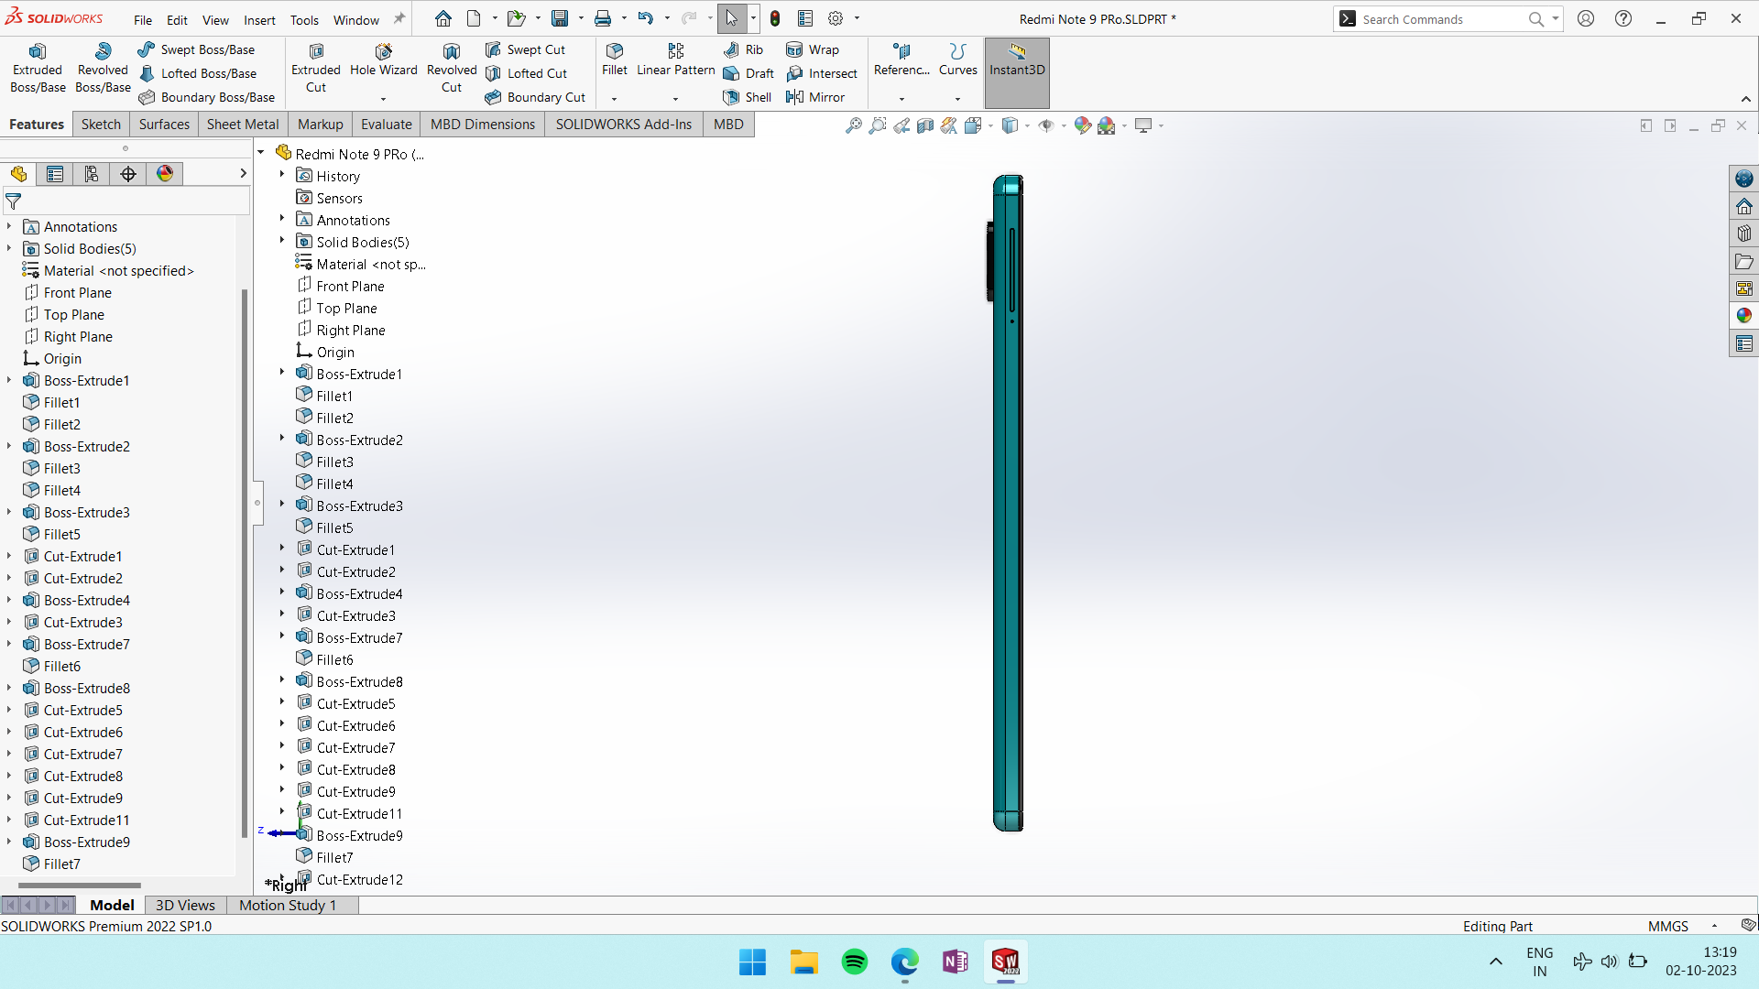Open the DisplayManager tab icon
The image size is (1759, 989).
point(165,174)
